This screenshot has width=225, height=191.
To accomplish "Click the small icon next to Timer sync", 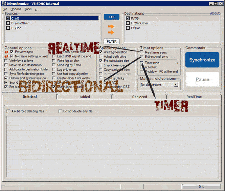I will point(176,63).
